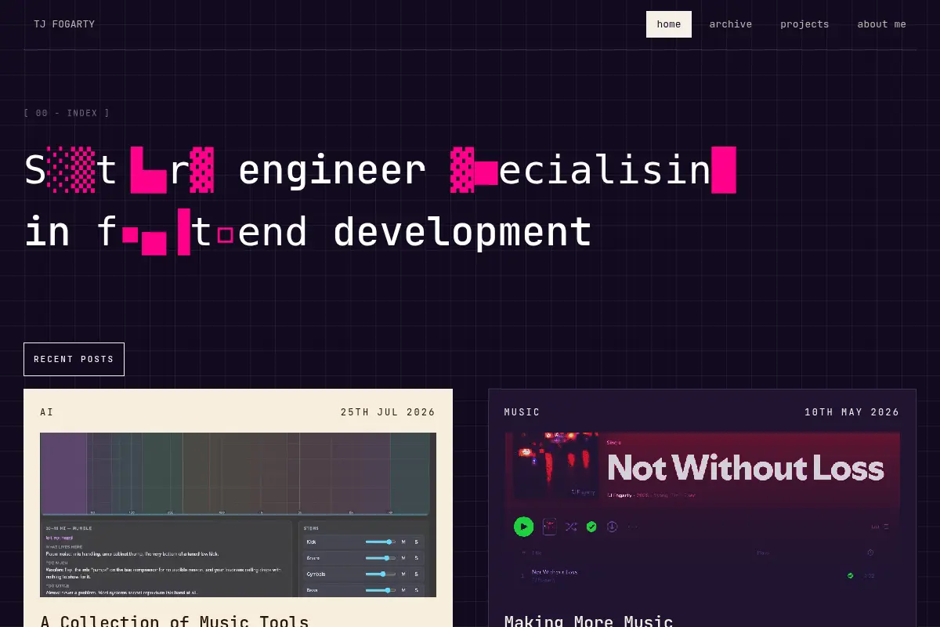Toggle the S solo button on Snare stem
The image size is (940, 627).
416,558
